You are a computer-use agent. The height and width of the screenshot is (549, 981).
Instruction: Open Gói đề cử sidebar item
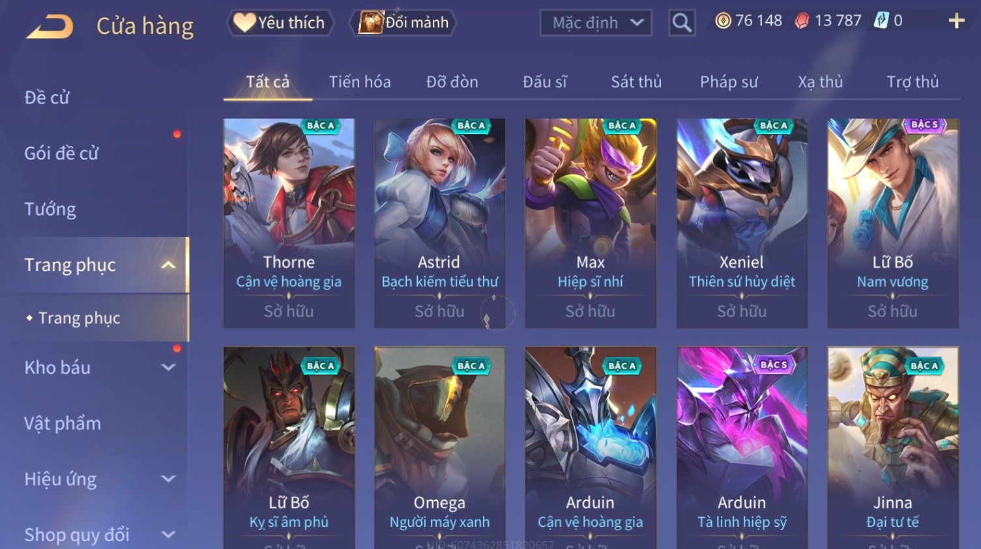coord(61,154)
